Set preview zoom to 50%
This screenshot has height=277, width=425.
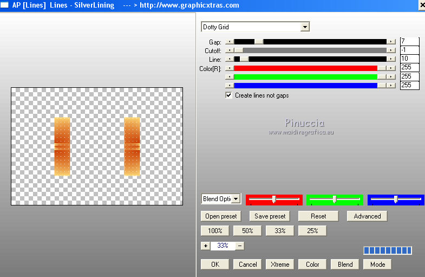pos(247,230)
